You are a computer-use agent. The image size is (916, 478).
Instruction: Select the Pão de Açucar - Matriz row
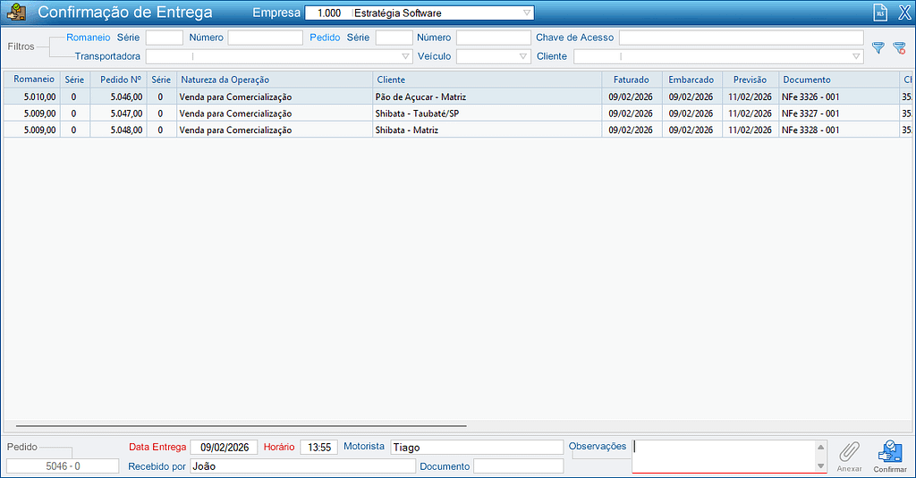pyautogui.click(x=458, y=96)
